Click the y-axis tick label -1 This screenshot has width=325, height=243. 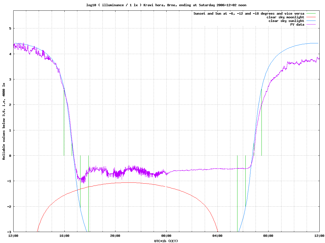coord(9,181)
